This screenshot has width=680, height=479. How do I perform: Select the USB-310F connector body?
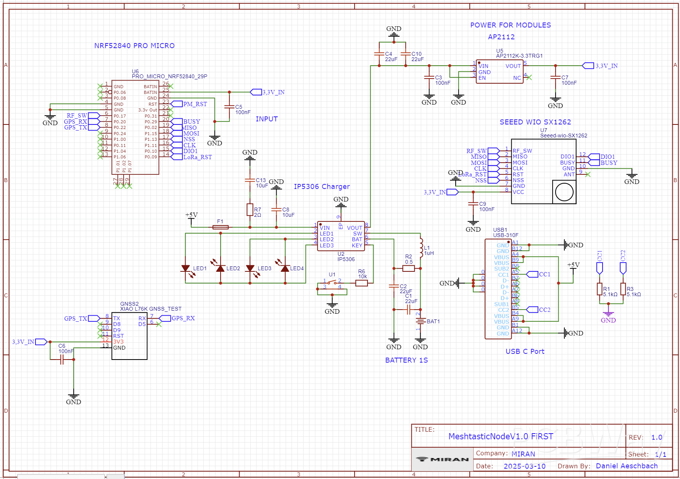[498, 289]
